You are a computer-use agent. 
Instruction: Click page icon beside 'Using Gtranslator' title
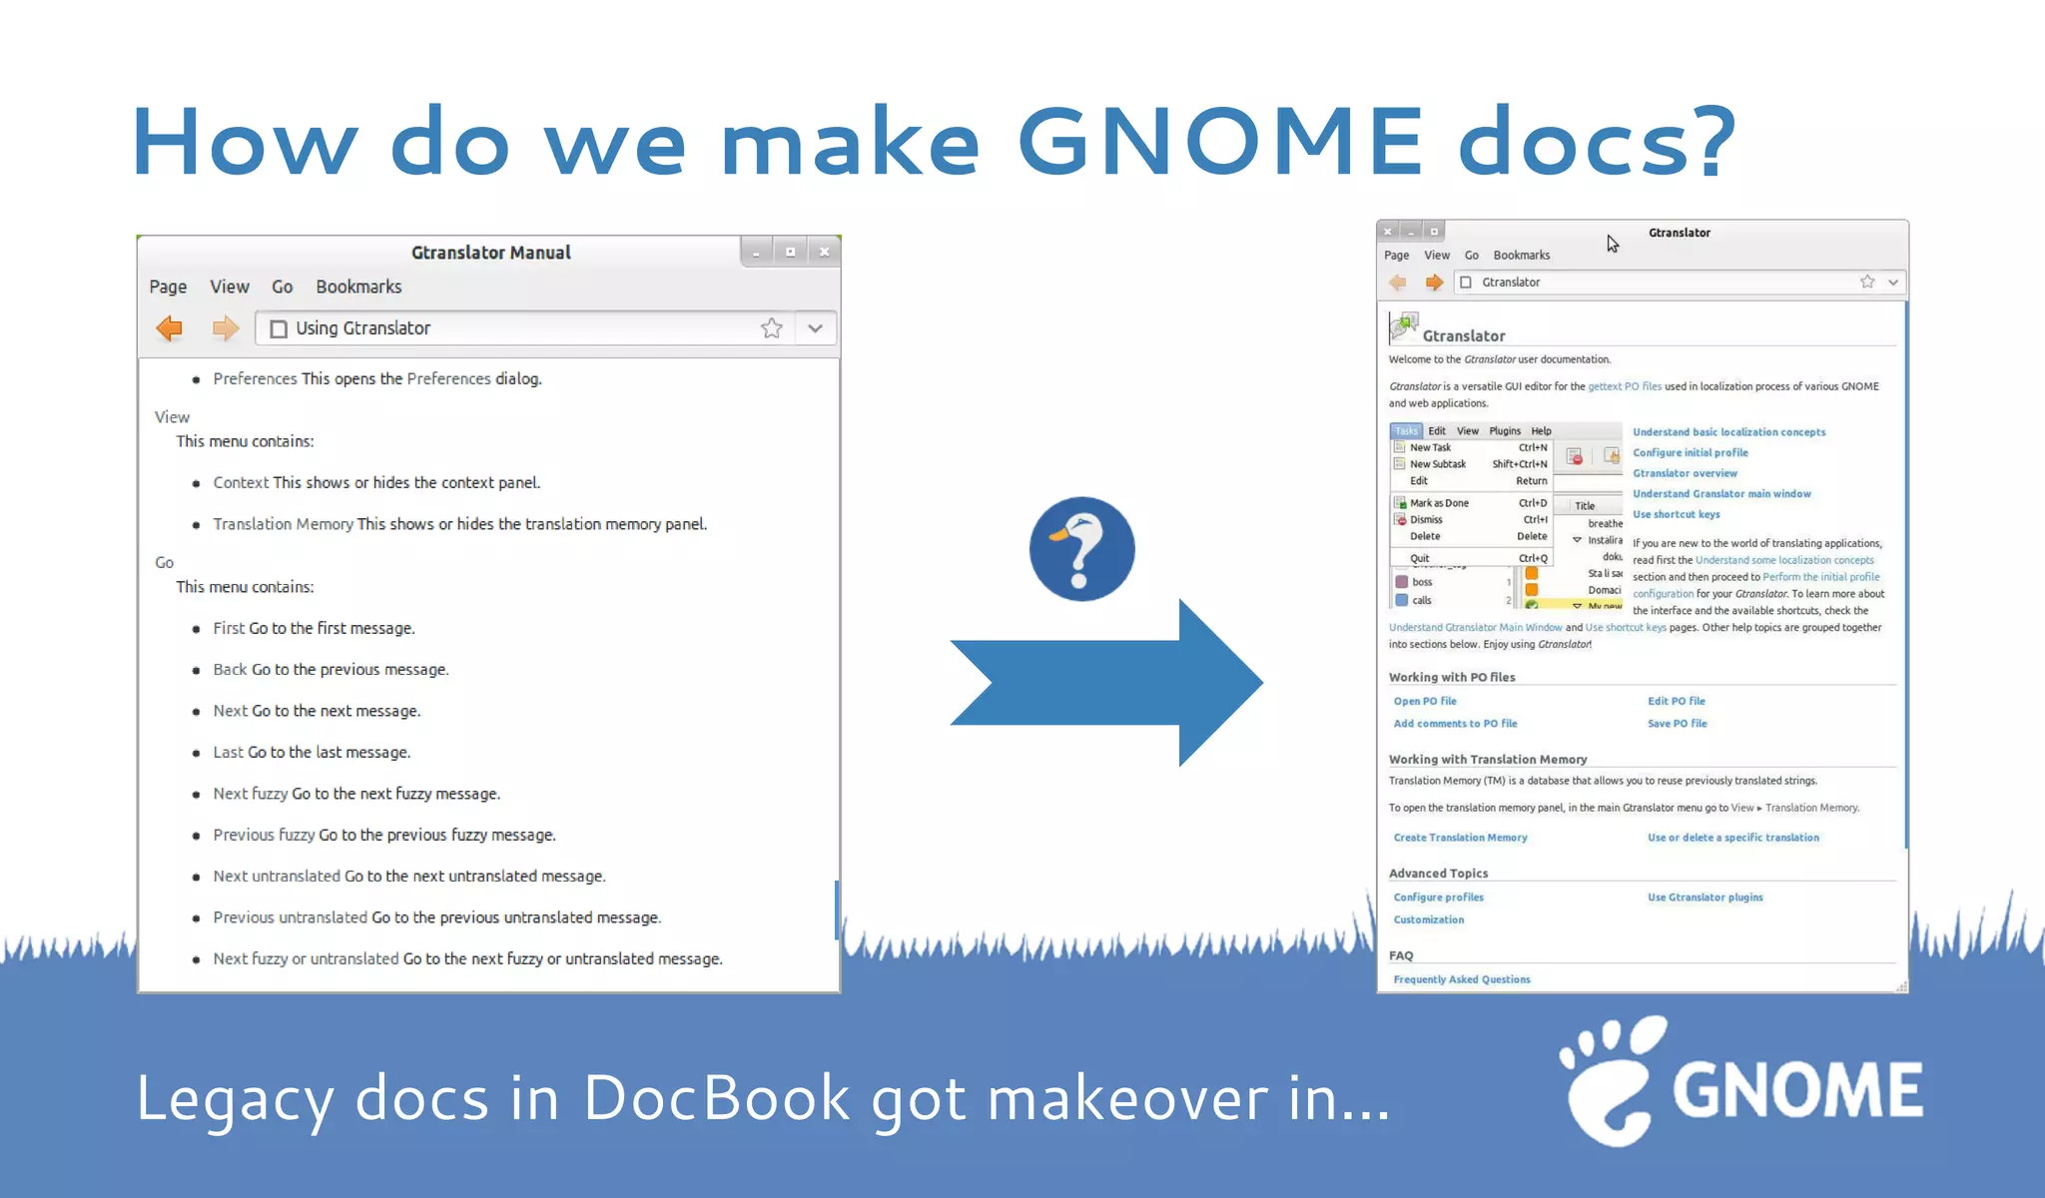(279, 328)
